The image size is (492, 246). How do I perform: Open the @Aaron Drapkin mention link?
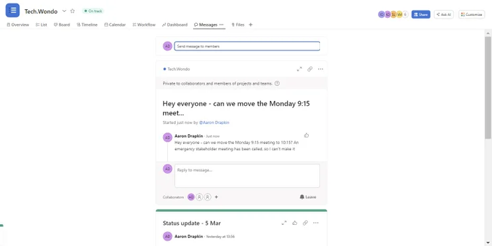click(214, 123)
